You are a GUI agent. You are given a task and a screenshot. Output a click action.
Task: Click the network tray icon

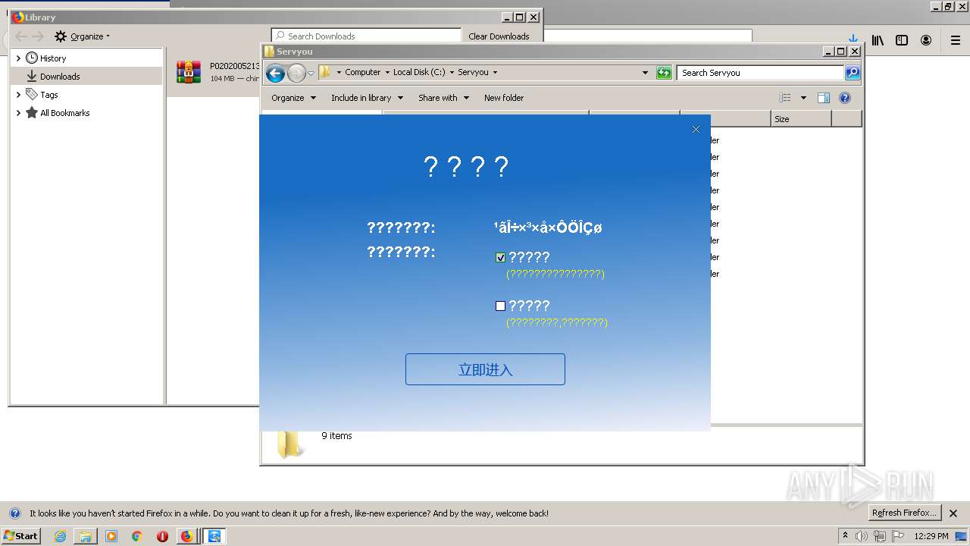[x=879, y=536]
